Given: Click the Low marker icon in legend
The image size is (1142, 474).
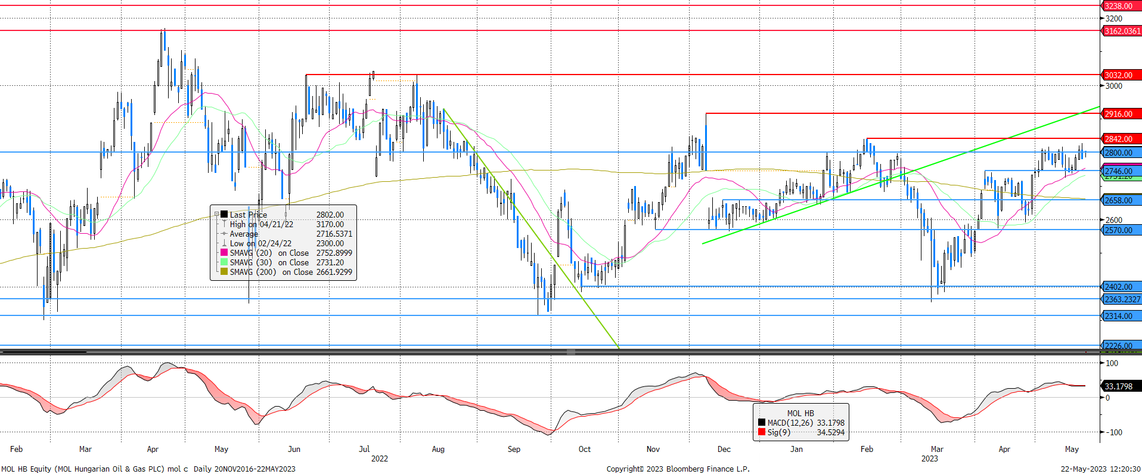Looking at the screenshot, I should pyautogui.click(x=224, y=243).
